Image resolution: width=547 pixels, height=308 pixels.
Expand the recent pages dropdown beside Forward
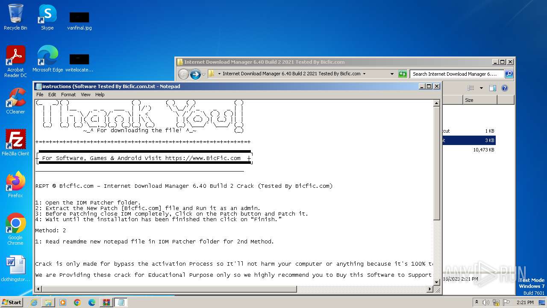coord(204,74)
